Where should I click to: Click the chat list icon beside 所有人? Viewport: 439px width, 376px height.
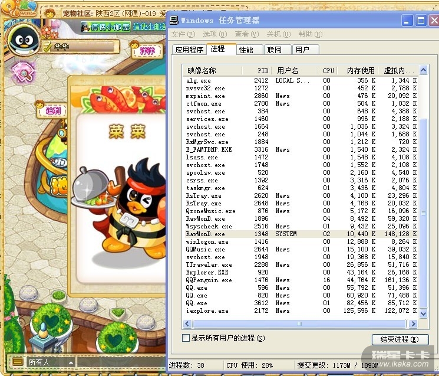click(x=17, y=362)
